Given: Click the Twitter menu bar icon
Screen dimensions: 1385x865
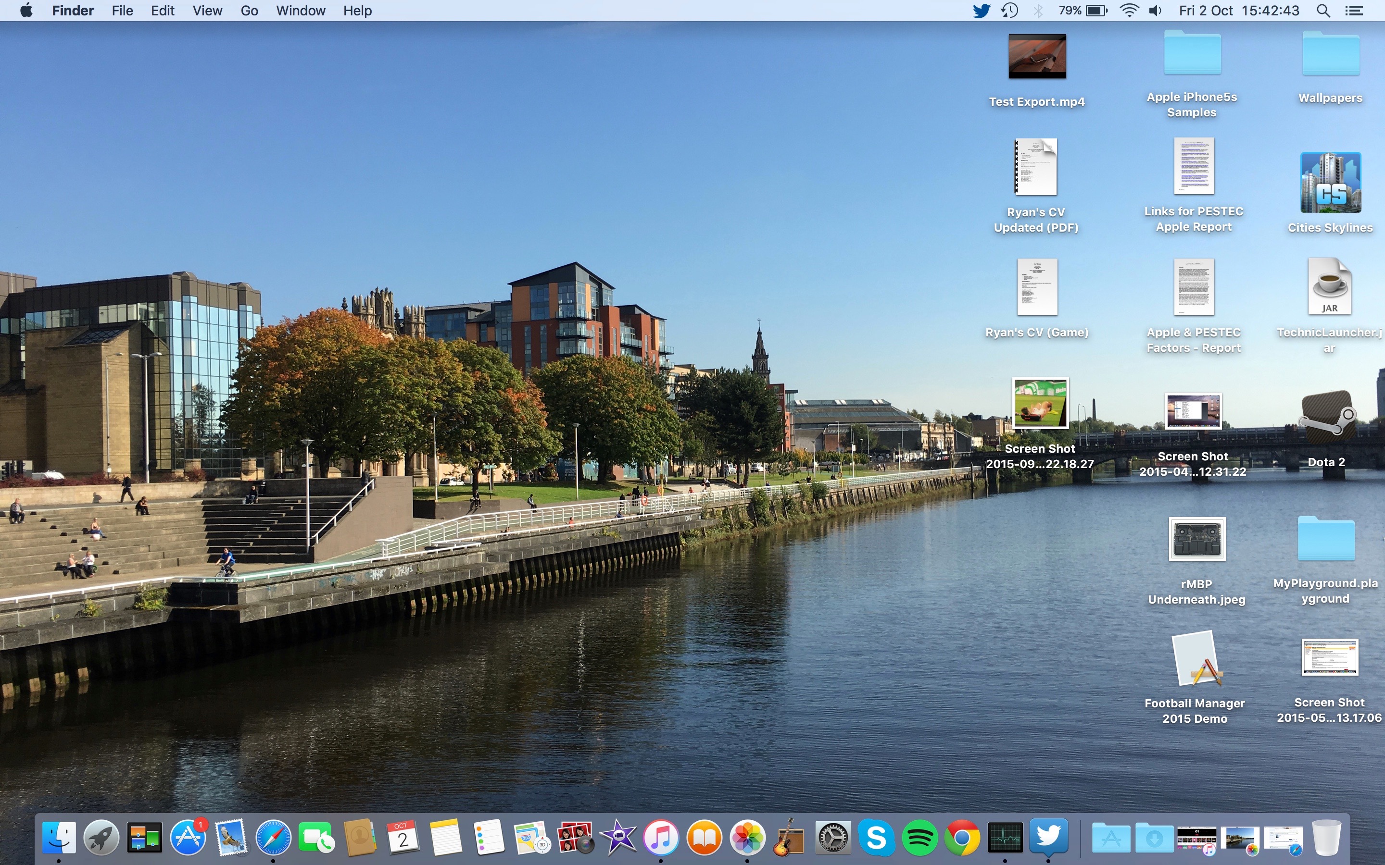Looking at the screenshot, I should 980,11.
